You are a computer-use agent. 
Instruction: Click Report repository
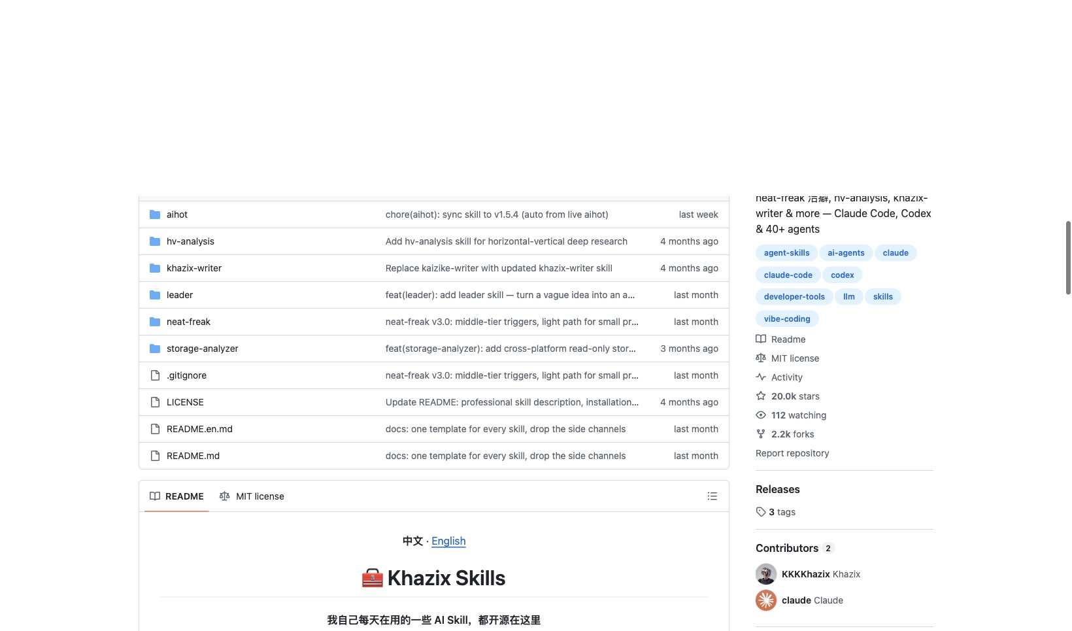tap(792, 453)
